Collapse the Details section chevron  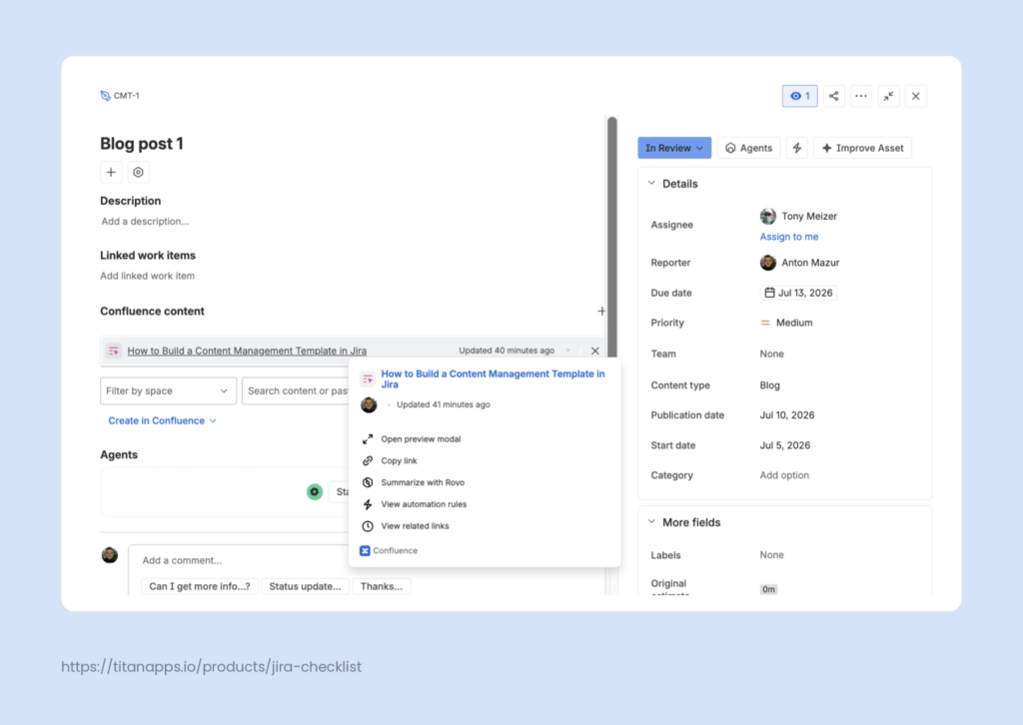tap(651, 183)
